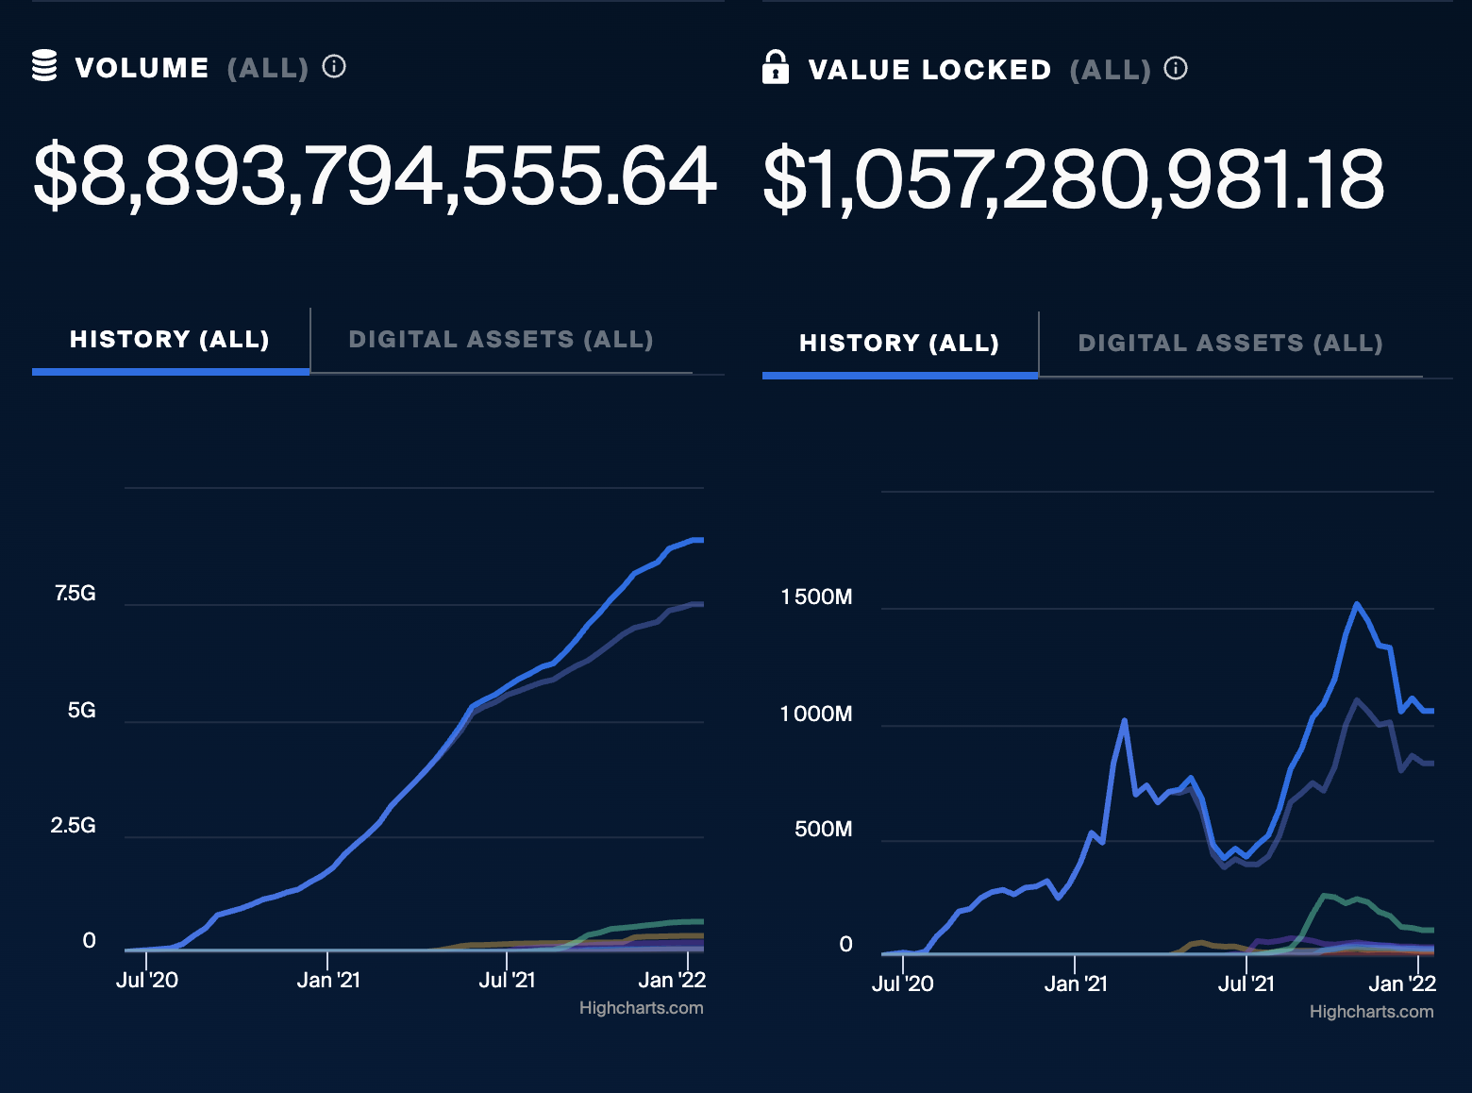Click the Jan '22 label on Volume chart
1472x1093 pixels.
[x=672, y=981]
